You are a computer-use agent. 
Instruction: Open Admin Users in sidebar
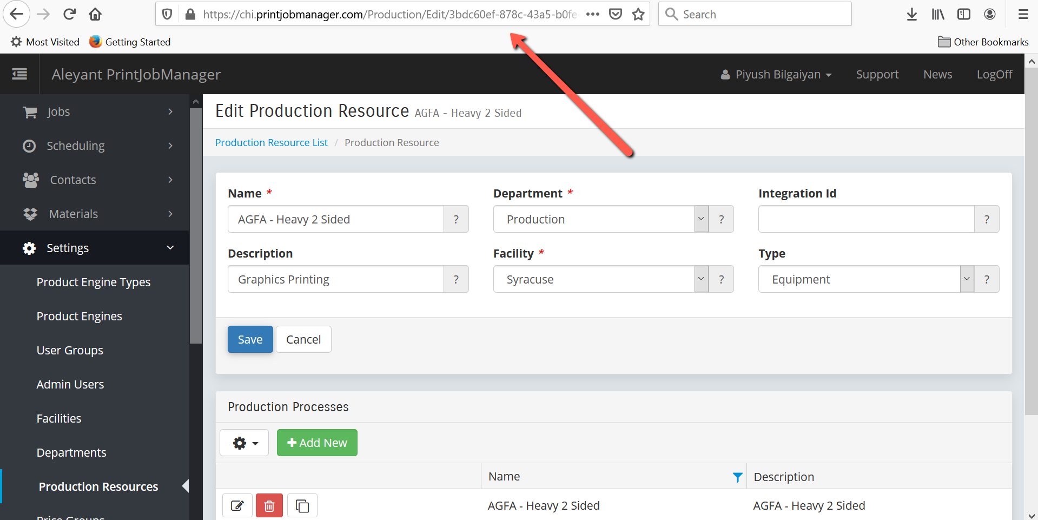click(70, 384)
